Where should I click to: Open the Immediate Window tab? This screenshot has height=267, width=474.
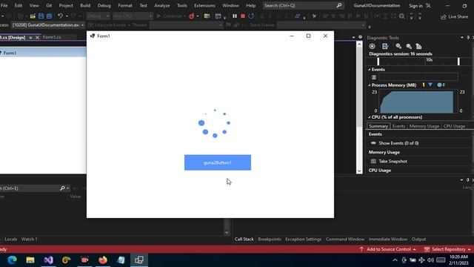(388, 239)
